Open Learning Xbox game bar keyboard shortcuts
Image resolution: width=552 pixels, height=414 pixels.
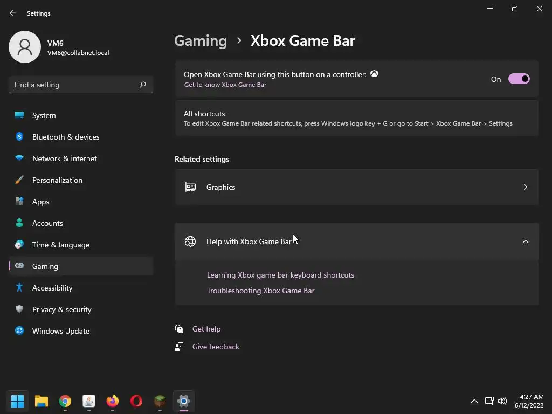pos(280,275)
